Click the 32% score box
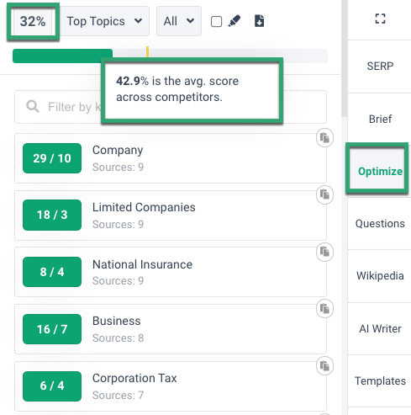This screenshot has width=411, height=415. (33, 21)
